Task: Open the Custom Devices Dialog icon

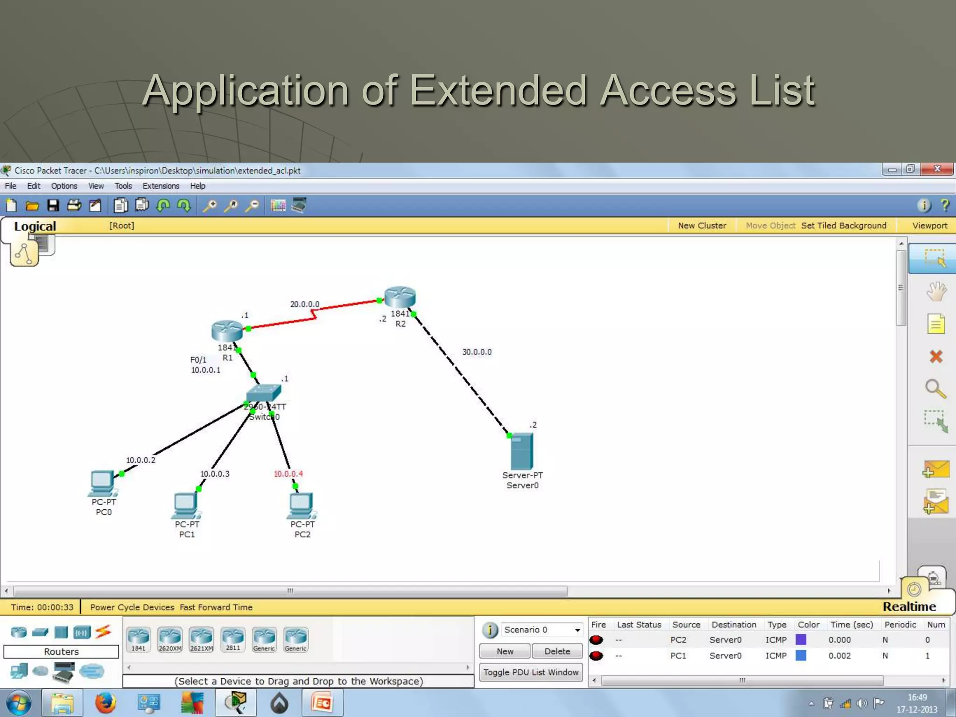Action: (x=299, y=205)
